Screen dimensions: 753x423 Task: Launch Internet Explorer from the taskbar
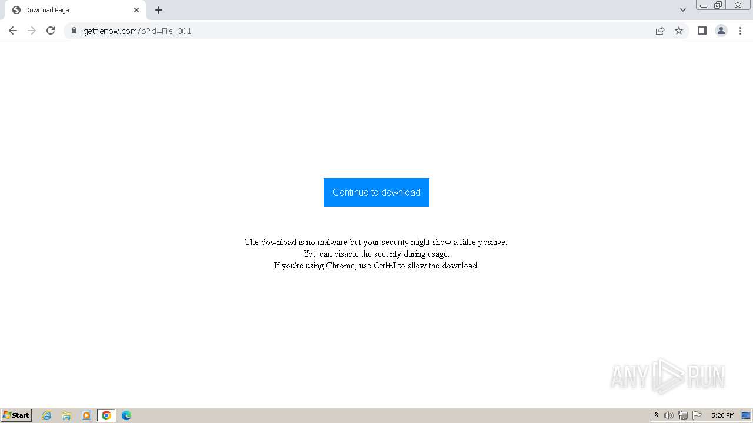pyautogui.click(x=47, y=415)
